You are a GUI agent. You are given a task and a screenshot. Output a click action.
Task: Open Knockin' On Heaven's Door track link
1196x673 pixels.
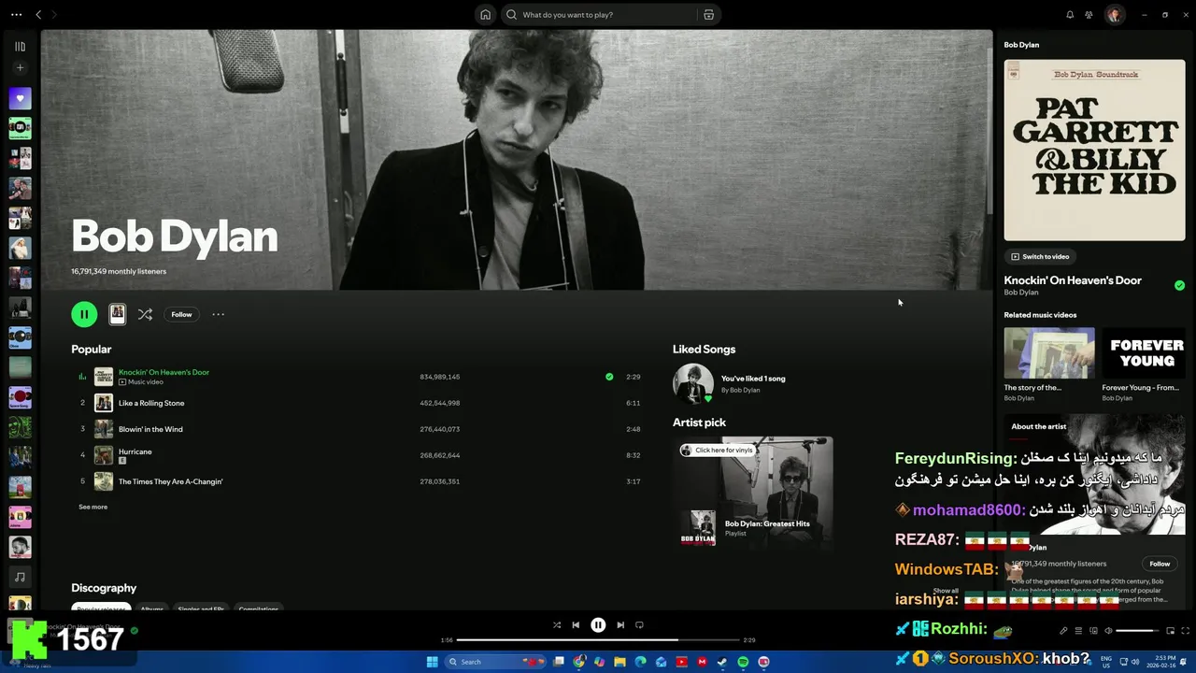[164, 372]
